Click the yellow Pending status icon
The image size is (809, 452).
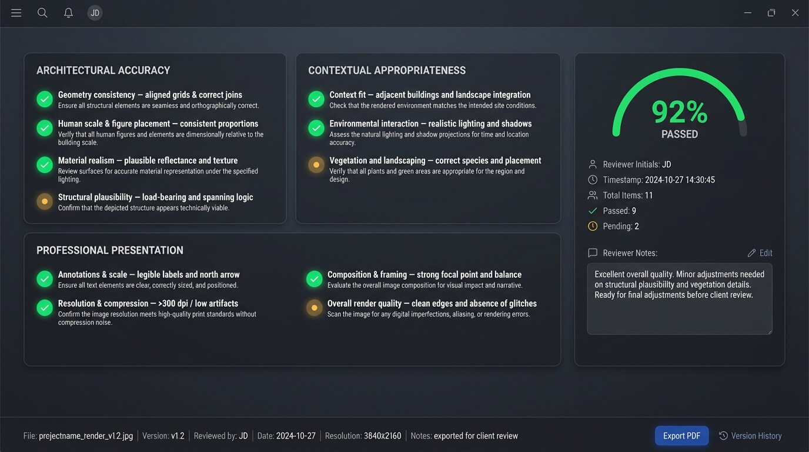[x=593, y=227]
